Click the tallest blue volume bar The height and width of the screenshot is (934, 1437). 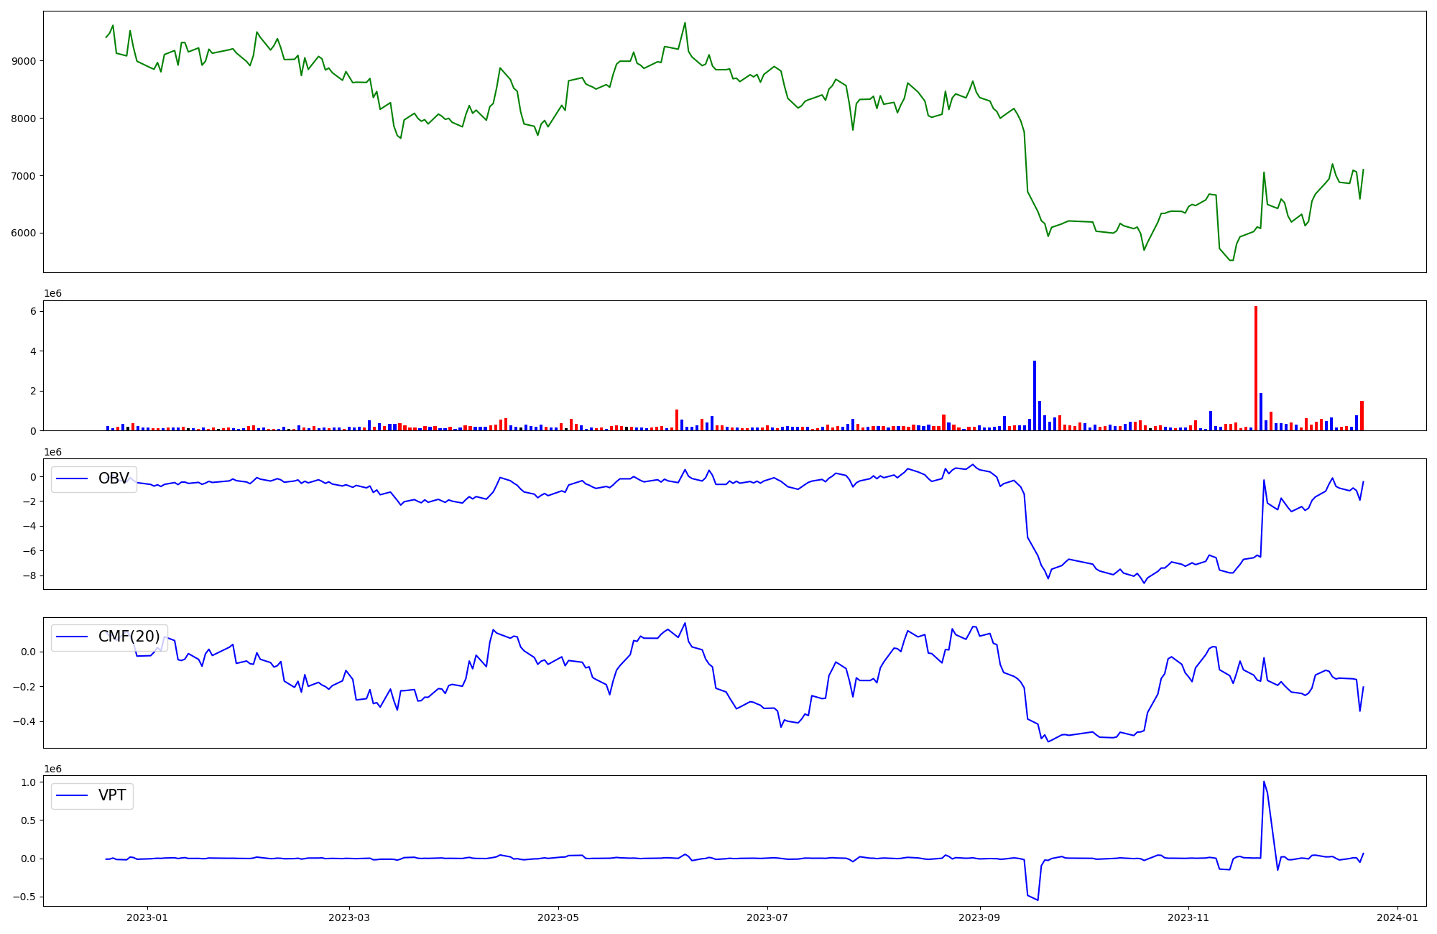coord(1035,395)
